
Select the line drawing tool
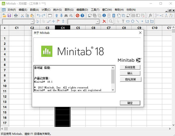[x=137, y=21]
